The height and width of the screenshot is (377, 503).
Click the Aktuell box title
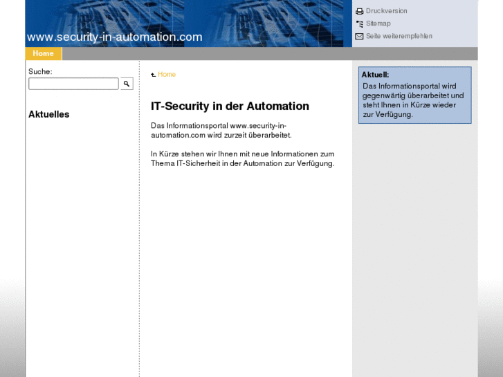(375, 75)
